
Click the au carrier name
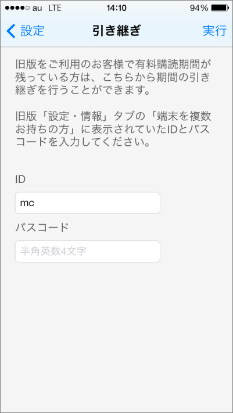click(x=37, y=9)
